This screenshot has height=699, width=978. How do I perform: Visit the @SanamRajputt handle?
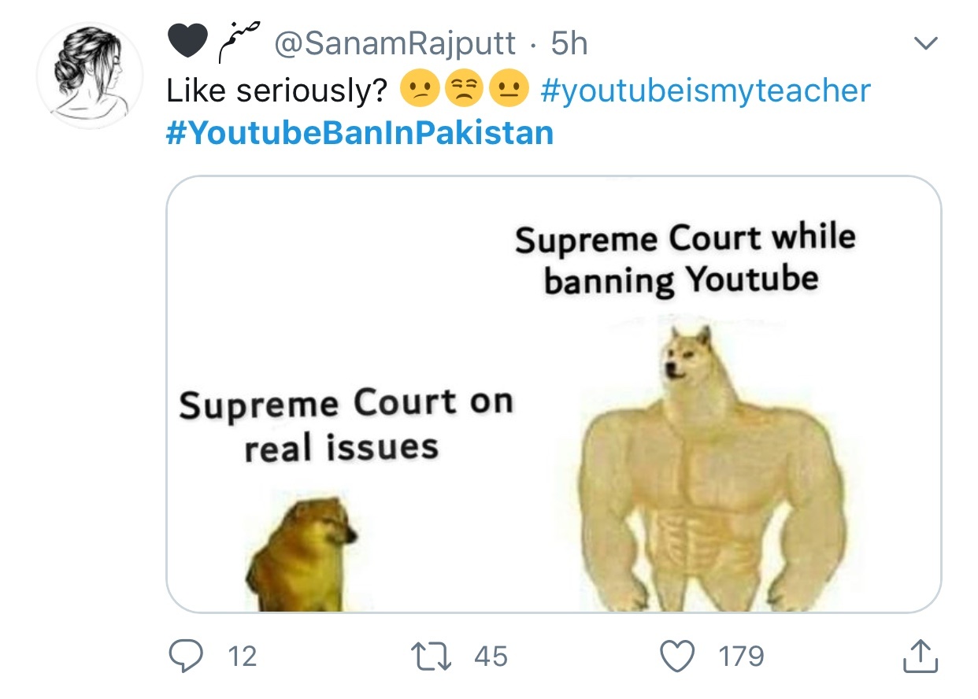(395, 44)
